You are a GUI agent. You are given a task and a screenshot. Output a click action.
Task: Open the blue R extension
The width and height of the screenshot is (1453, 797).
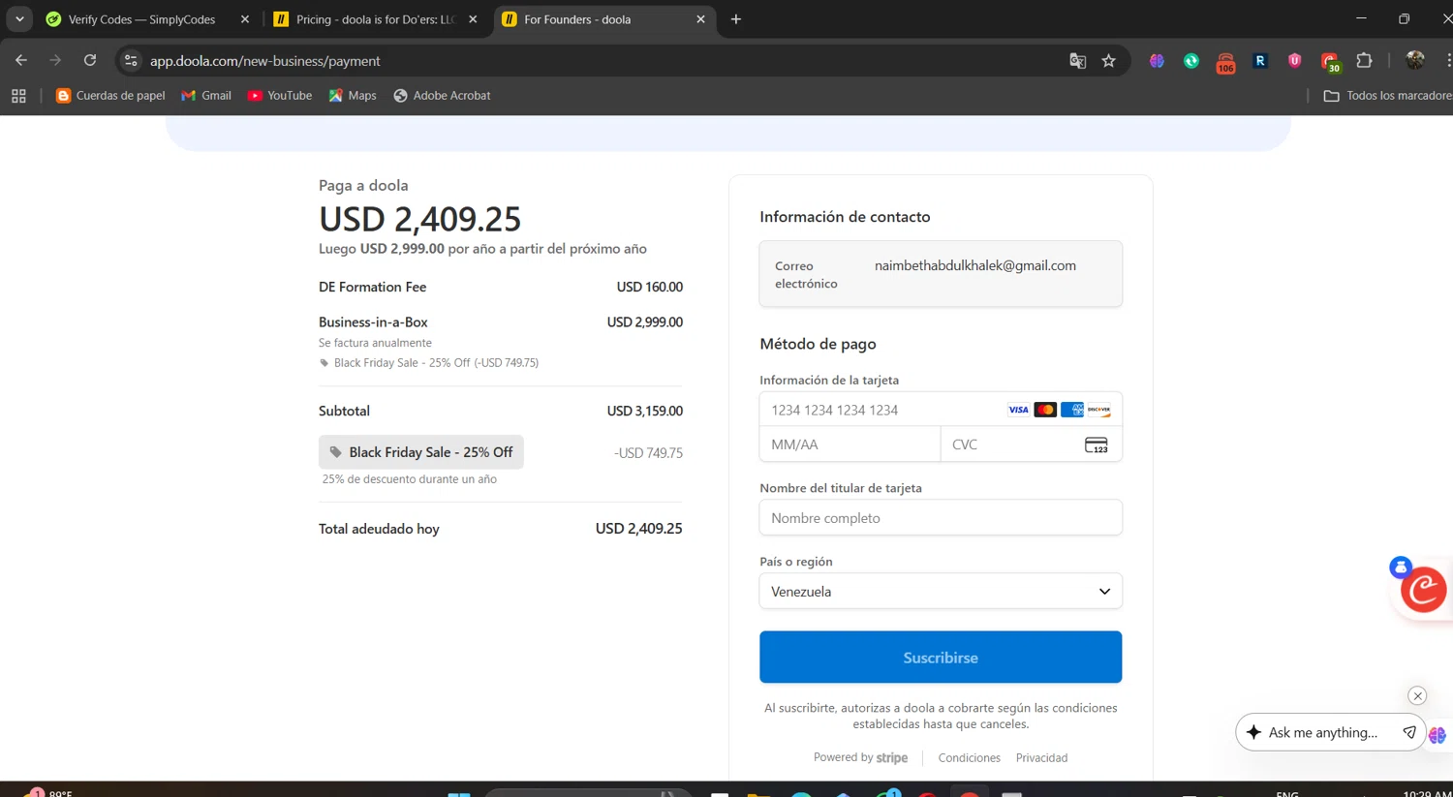pyautogui.click(x=1260, y=61)
